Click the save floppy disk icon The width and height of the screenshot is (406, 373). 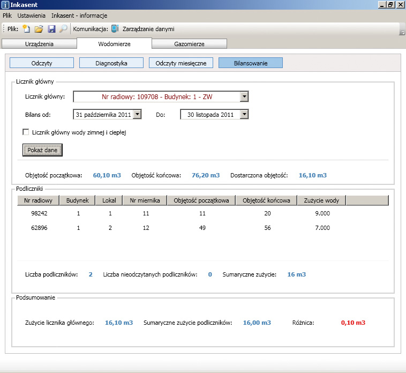pyautogui.click(x=52, y=29)
